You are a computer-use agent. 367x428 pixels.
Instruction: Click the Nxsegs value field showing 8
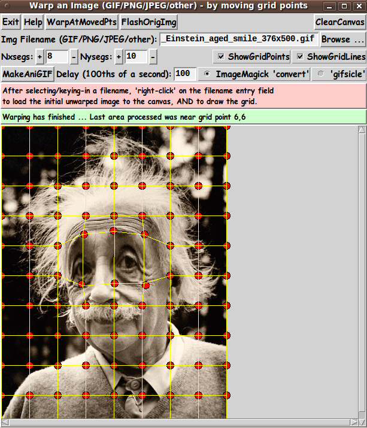pos(57,57)
